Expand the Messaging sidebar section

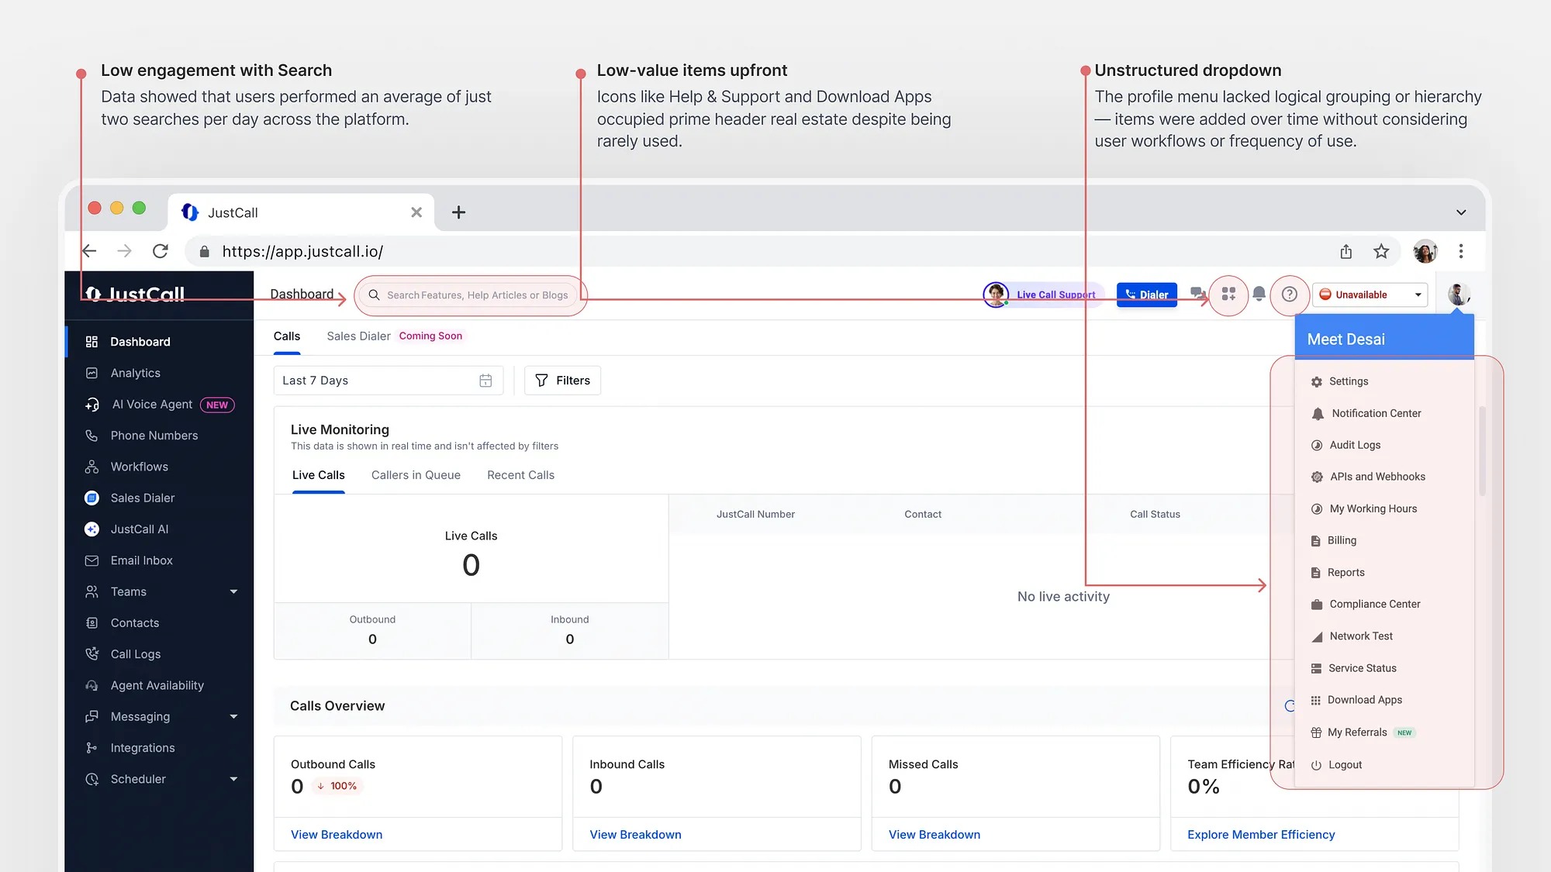tap(233, 717)
